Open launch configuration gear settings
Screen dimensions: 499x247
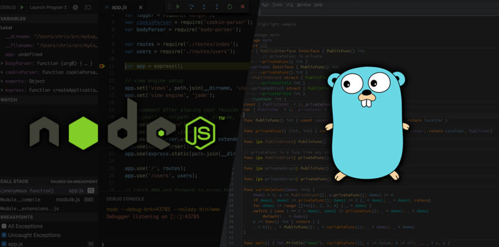click(x=75, y=7)
